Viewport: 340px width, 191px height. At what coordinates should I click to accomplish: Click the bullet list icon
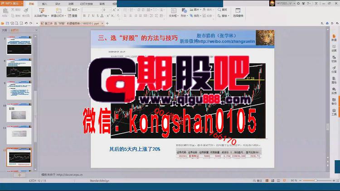[125, 10]
